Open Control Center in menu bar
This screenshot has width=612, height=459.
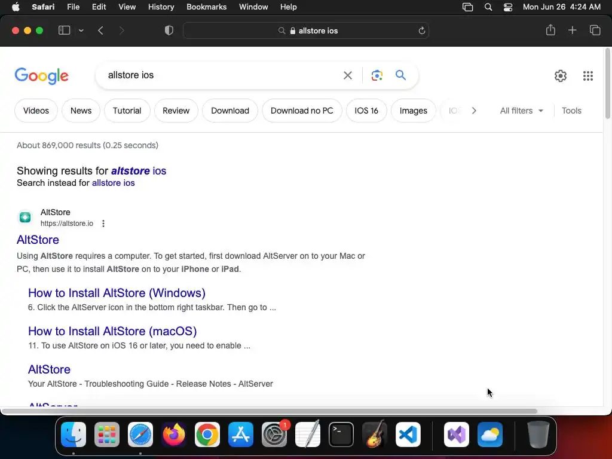(508, 7)
